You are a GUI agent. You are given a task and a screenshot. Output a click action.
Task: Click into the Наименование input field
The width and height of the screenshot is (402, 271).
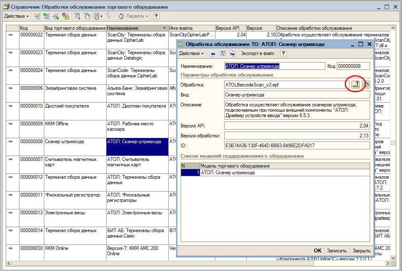click(x=275, y=66)
